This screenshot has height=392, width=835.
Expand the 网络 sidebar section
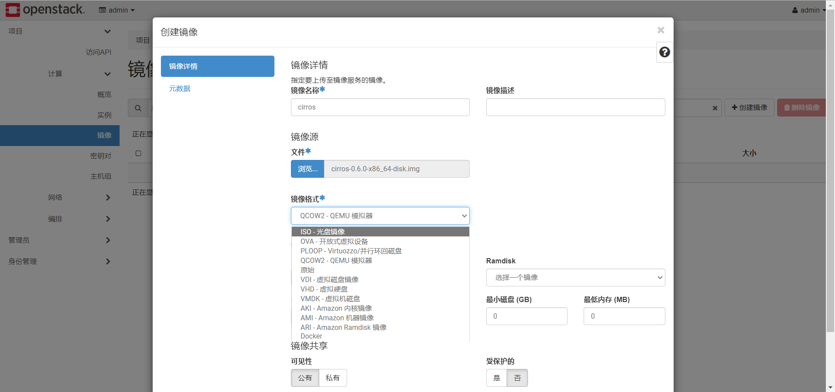pyautogui.click(x=60, y=197)
